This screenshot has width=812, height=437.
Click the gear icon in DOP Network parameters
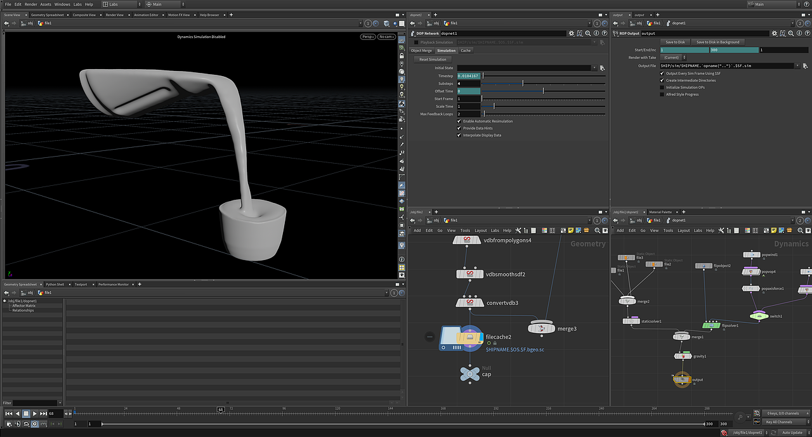pyautogui.click(x=572, y=33)
